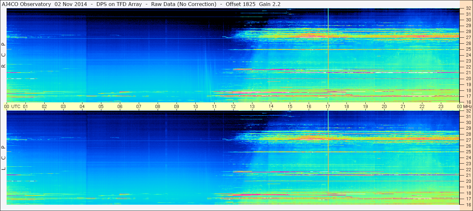
Task: Click the 32 MHz label on LCP scale
Action: click(x=468, y=111)
